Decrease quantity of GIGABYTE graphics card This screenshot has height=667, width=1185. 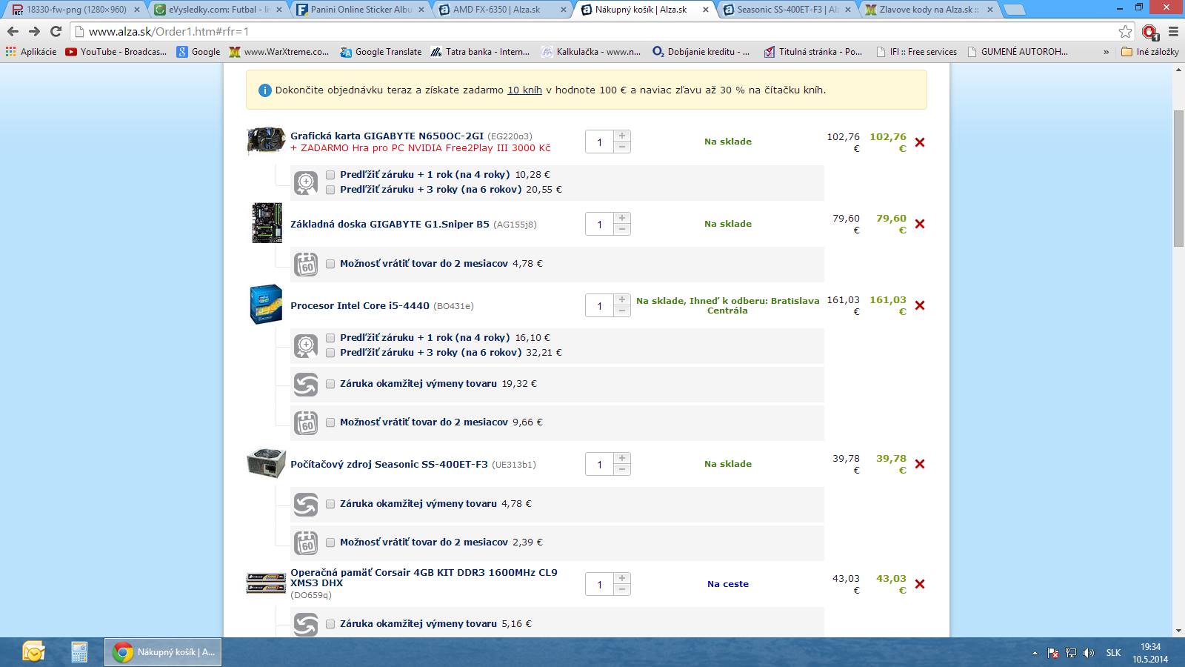click(x=622, y=147)
